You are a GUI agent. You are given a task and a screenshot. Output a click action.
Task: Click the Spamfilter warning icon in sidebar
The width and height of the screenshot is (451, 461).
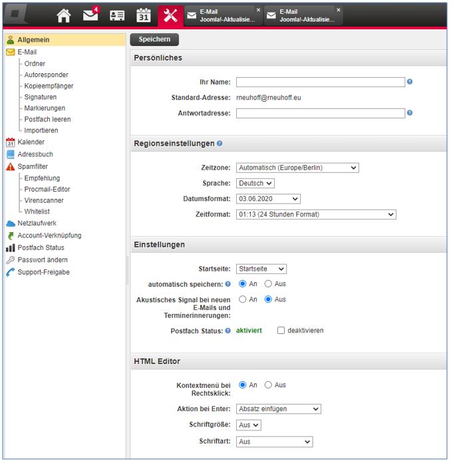click(10, 166)
